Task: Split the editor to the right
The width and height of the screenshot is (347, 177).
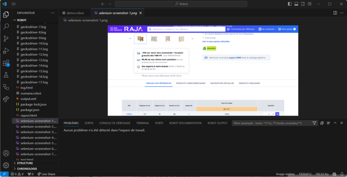Action: pos(335,13)
